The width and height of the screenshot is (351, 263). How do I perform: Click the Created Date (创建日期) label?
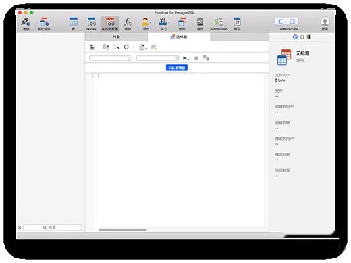pyautogui.click(x=283, y=123)
